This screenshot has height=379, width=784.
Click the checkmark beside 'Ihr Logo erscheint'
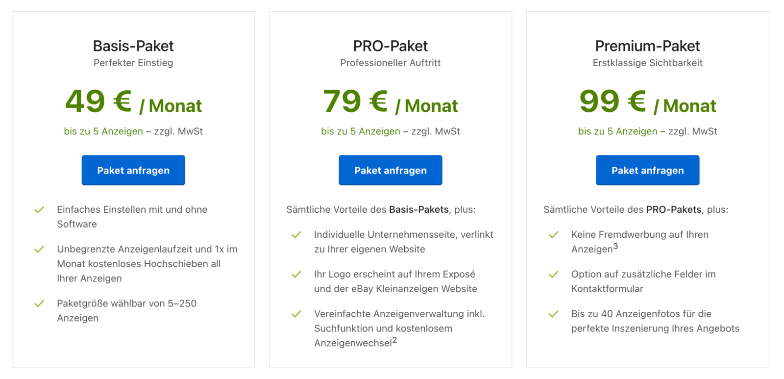pos(296,275)
